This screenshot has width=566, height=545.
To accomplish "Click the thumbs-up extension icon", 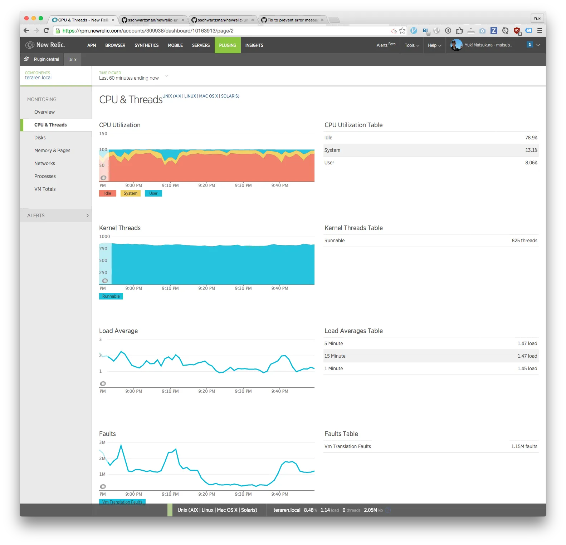I will tap(459, 31).
